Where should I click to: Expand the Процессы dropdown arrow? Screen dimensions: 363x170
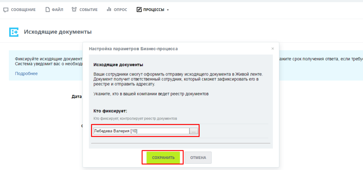(168, 10)
